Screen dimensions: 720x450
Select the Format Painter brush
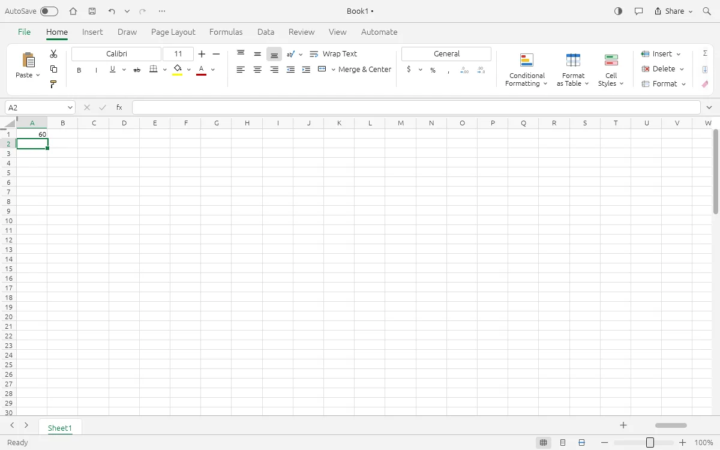point(53,84)
